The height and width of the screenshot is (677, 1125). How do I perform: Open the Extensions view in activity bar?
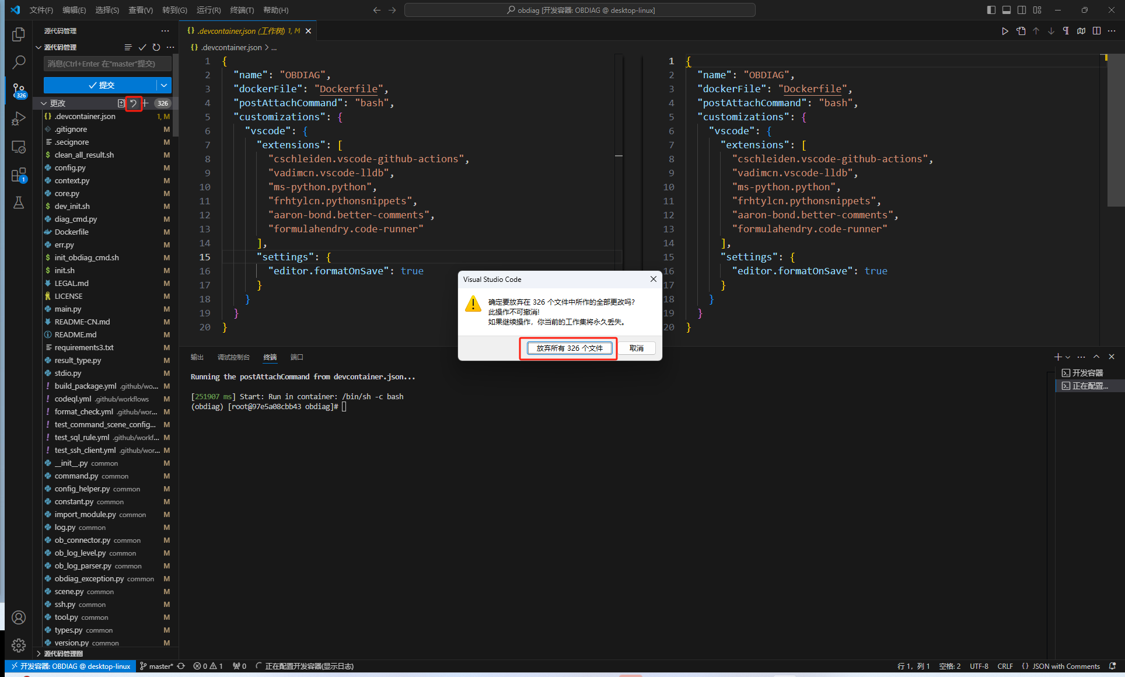[19, 175]
